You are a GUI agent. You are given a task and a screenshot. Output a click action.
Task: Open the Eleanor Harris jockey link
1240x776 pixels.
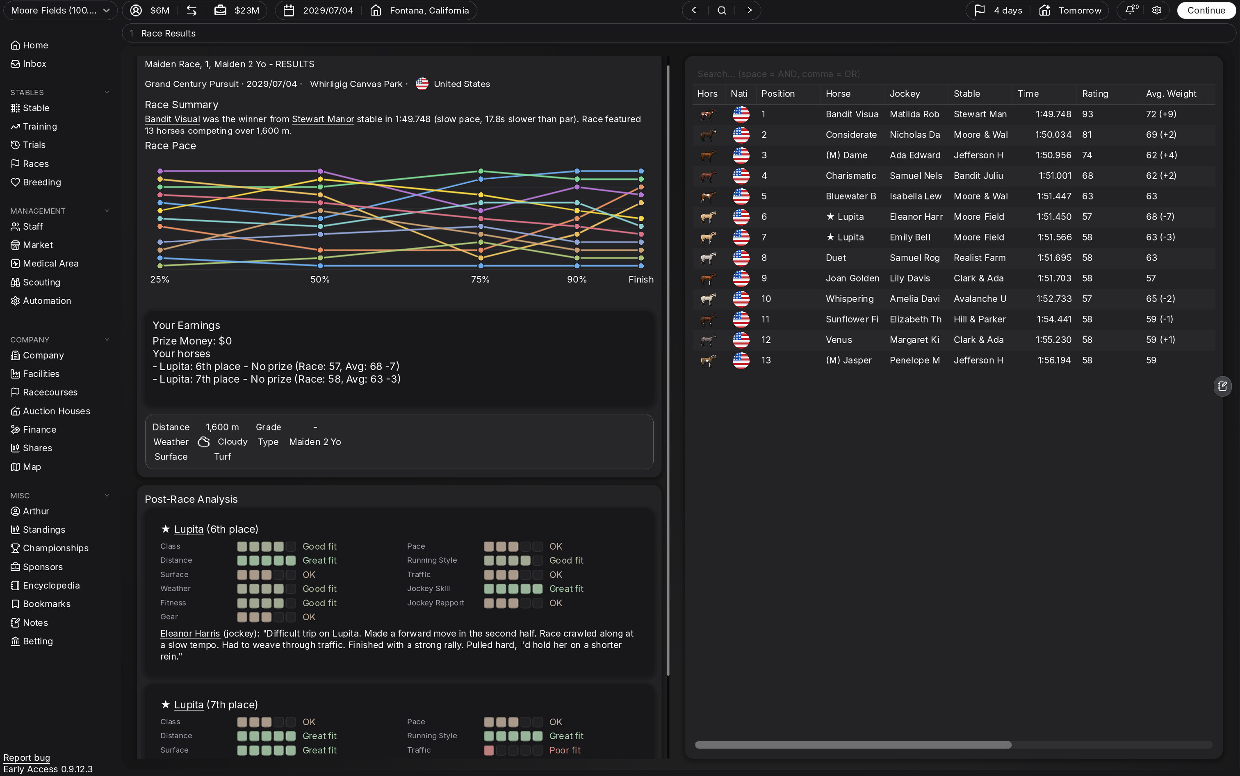[190, 633]
